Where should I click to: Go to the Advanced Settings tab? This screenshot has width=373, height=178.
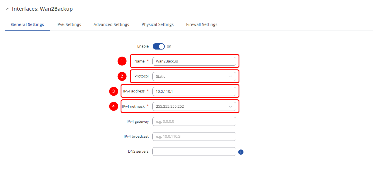click(x=111, y=24)
